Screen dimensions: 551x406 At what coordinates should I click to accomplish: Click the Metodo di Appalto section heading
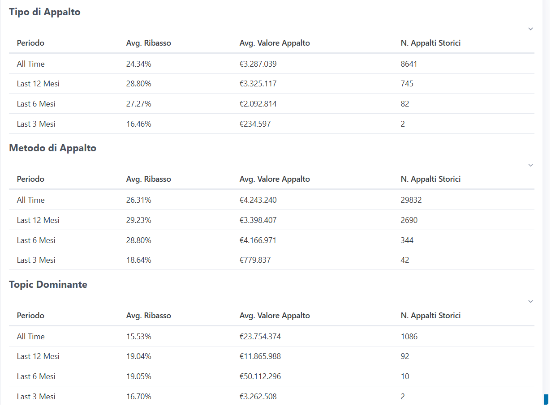point(53,148)
